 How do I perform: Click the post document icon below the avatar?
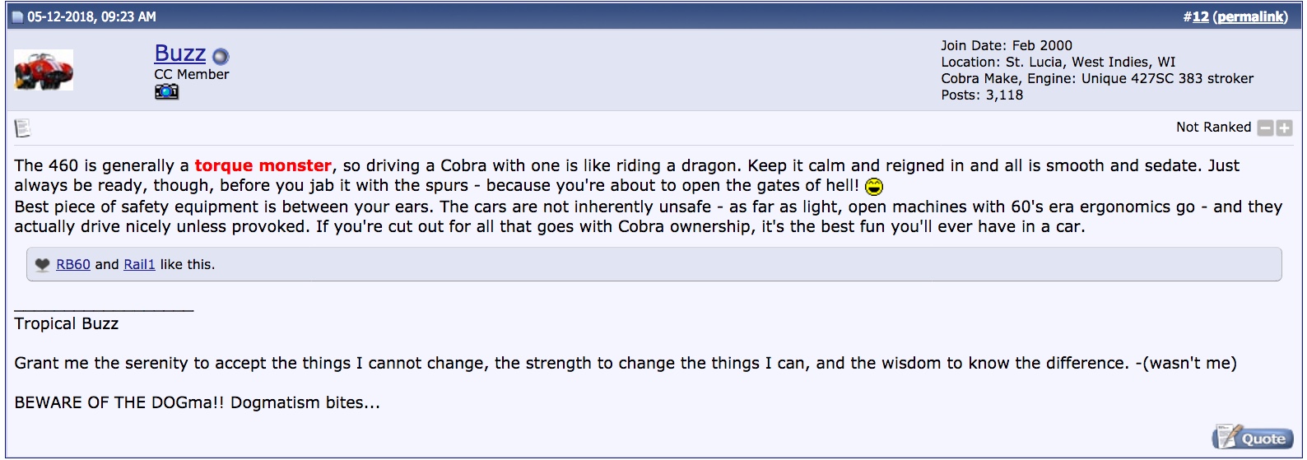click(22, 128)
